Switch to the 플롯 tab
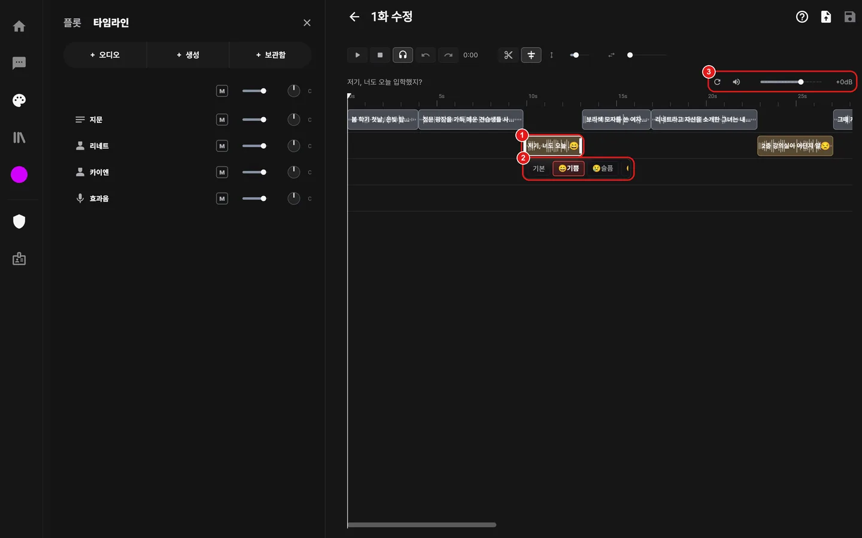This screenshot has height=538, width=862. [72, 23]
